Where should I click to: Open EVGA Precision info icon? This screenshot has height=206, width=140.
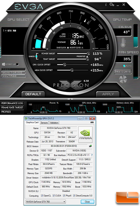pos(106,5)
